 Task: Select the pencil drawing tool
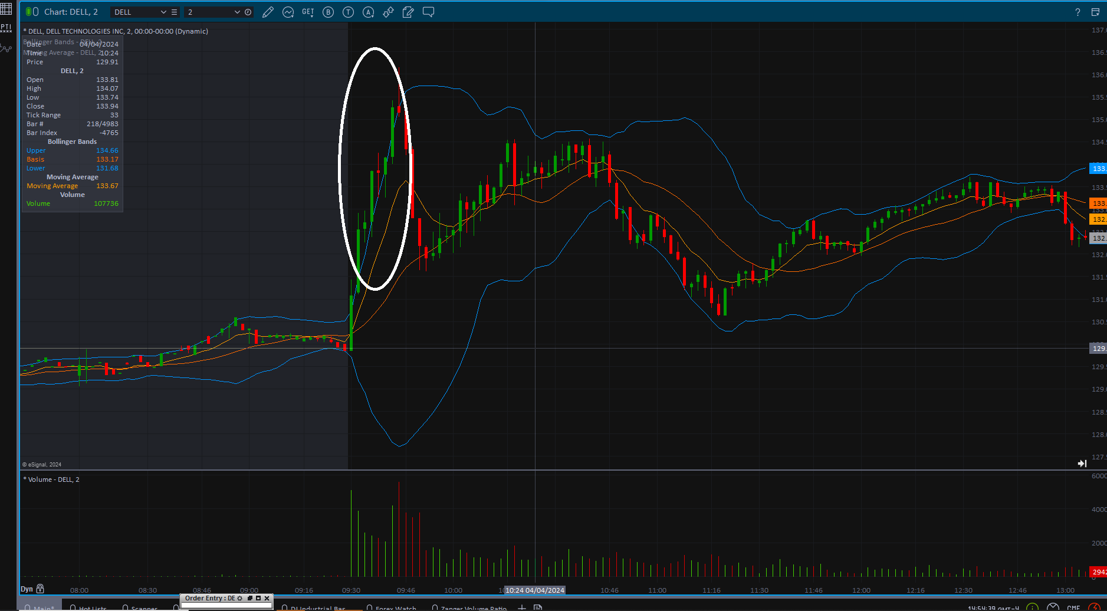(268, 12)
